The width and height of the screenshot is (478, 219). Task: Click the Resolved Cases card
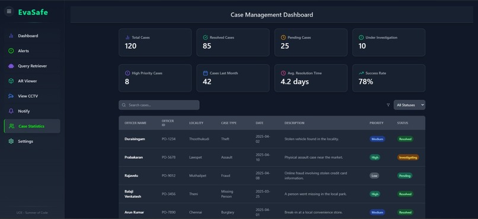point(233,42)
